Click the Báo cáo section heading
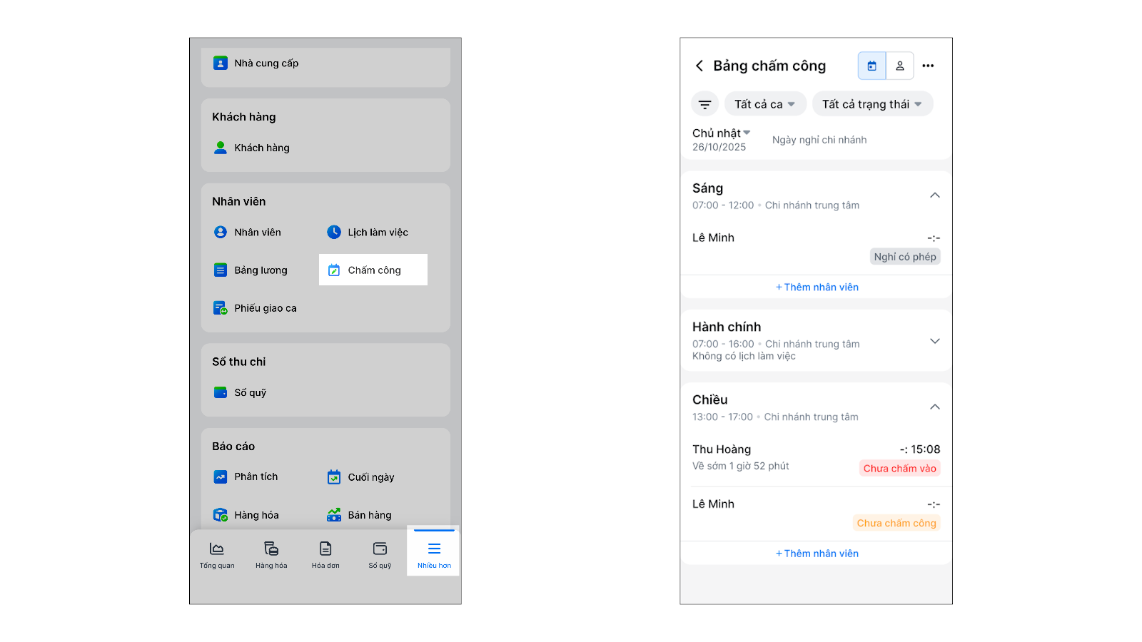 (x=233, y=446)
